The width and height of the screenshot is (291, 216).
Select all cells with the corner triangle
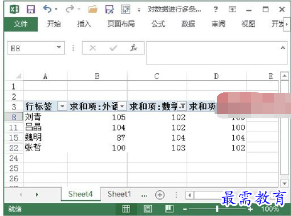tap(18, 76)
